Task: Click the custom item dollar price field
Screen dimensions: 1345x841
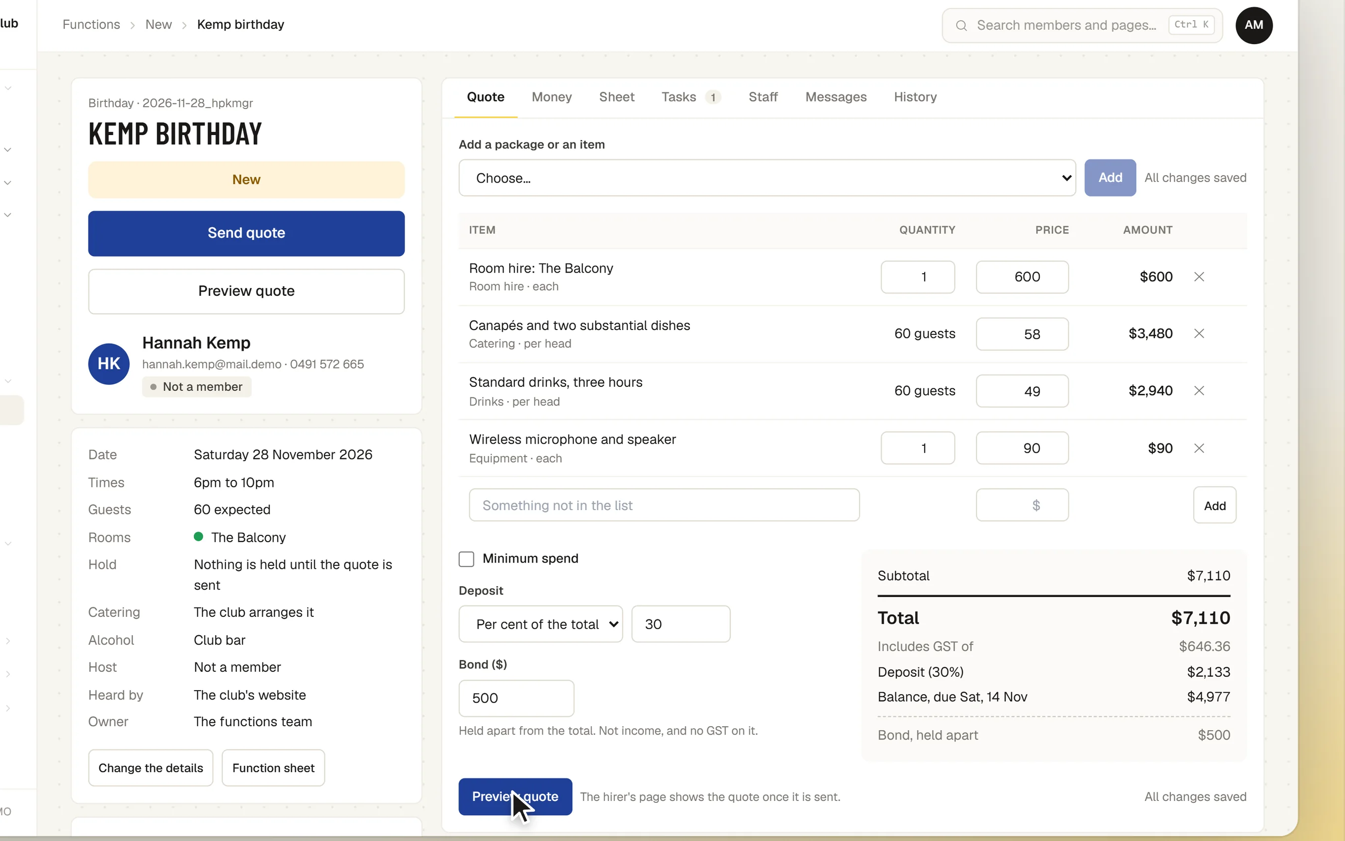Action: pos(1022,506)
